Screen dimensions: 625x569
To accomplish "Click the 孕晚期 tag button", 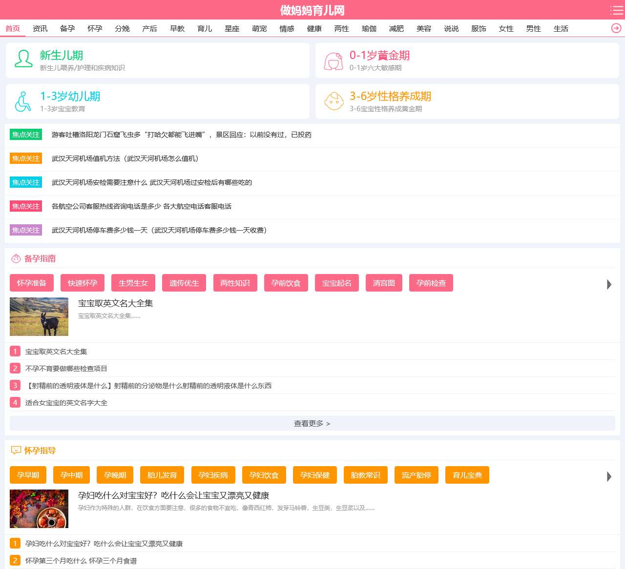I will coord(115,475).
